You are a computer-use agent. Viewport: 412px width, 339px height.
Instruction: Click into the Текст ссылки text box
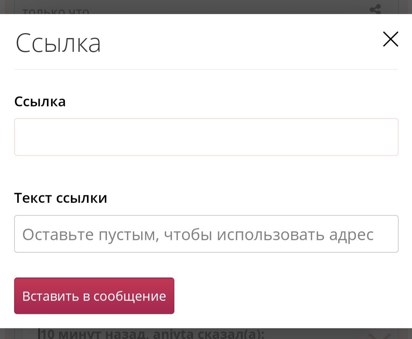(x=206, y=234)
